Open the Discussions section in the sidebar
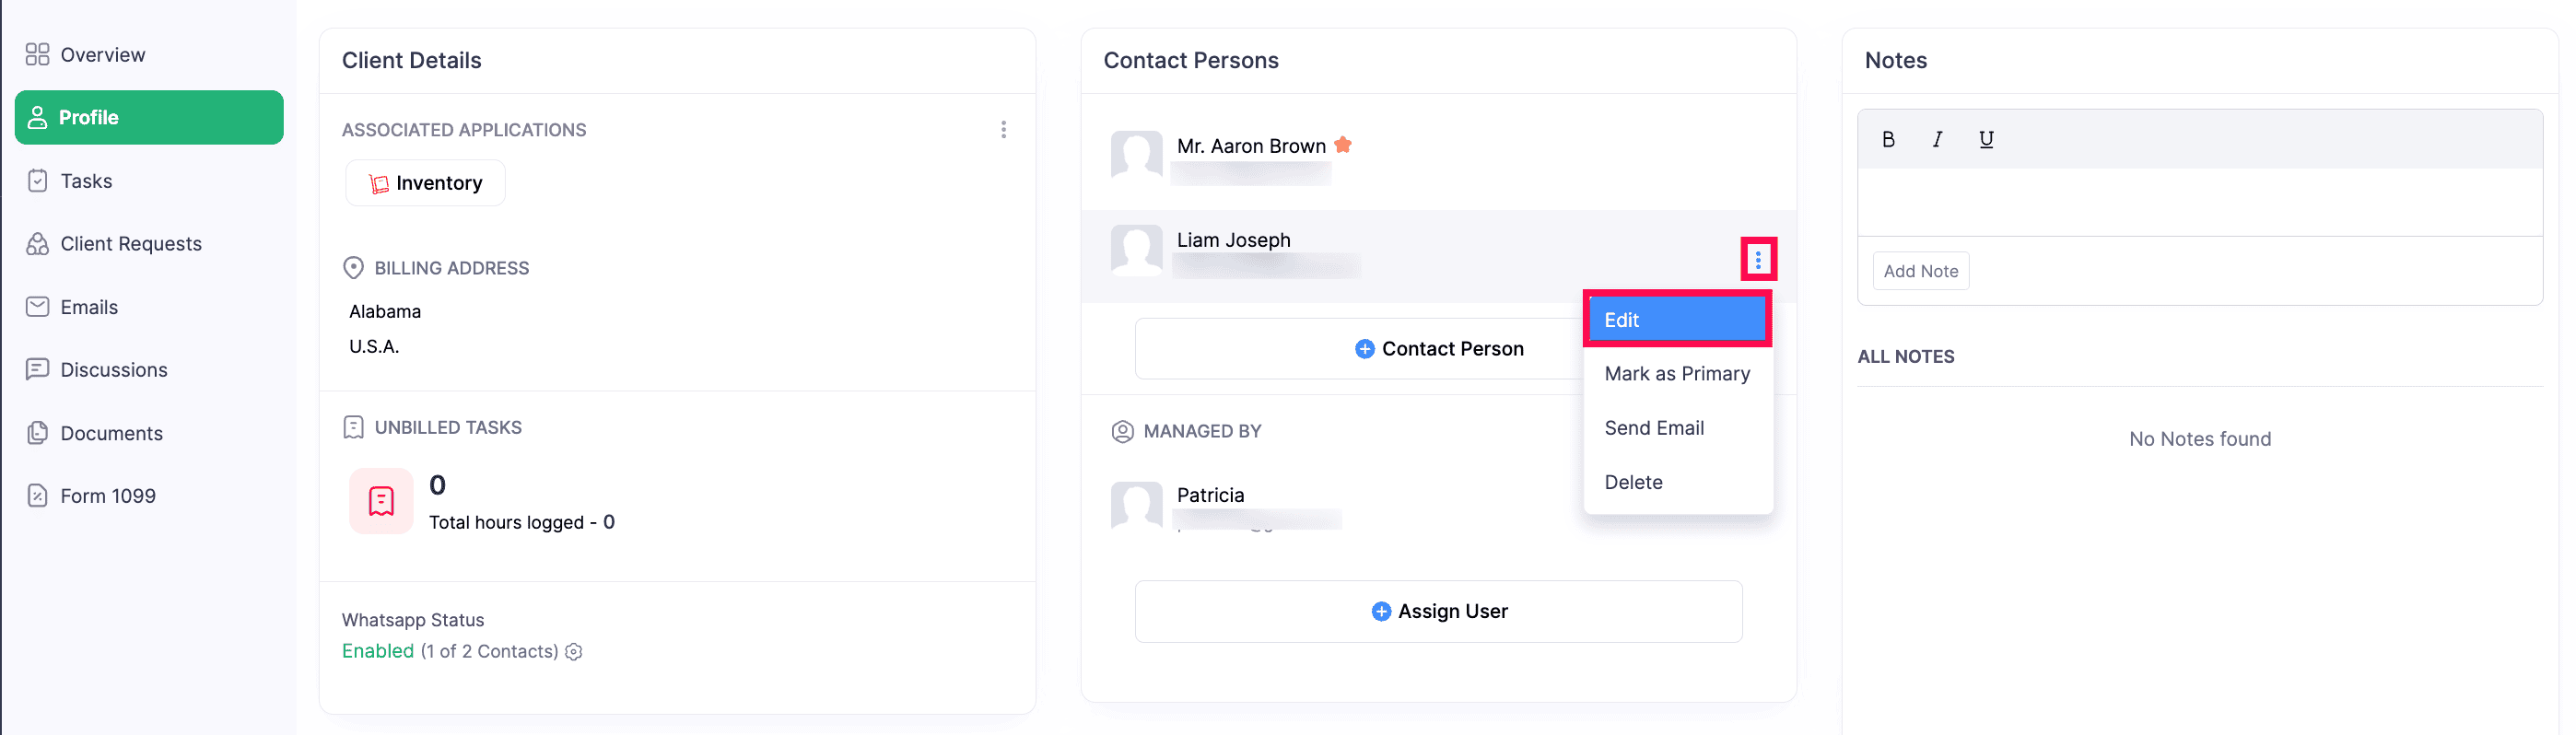The width and height of the screenshot is (2576, 735). click(x=114, y=369)
